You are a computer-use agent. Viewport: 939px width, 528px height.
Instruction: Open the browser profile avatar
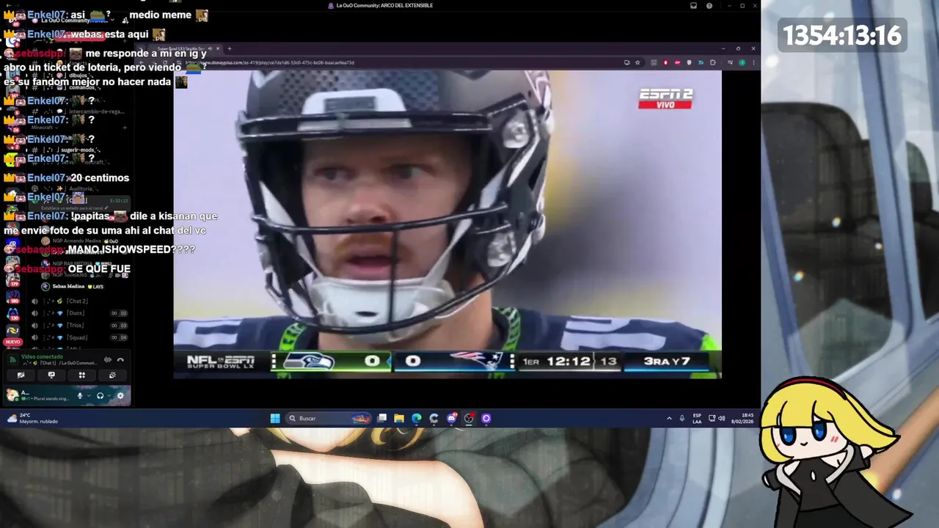tap(742, 62)
